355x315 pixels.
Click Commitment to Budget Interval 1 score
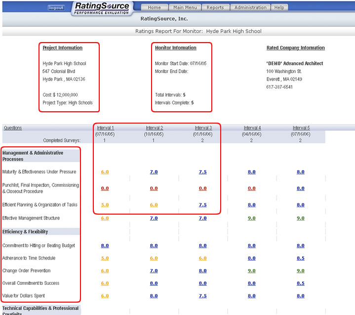point(105,246)
